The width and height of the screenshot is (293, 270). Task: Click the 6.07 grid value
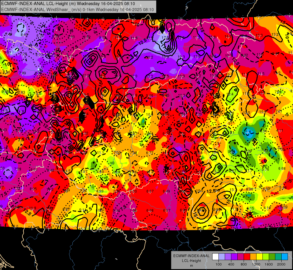(39, 55)
